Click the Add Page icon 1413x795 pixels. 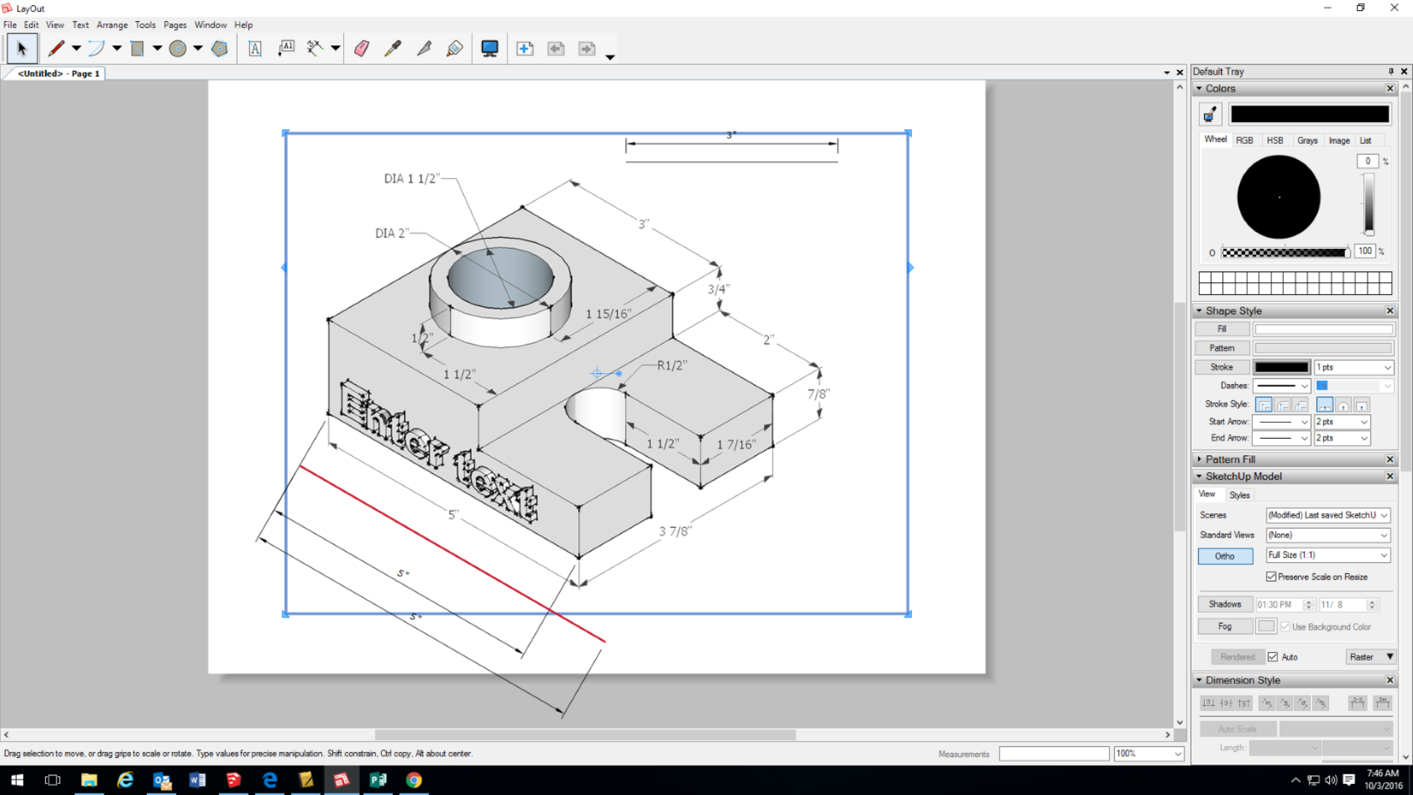[524, 49]
